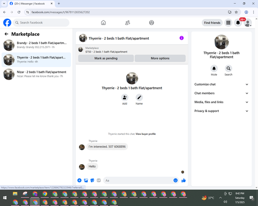Expand the Chat members section
The width and height of the screenshot is (258, 206).
pos(221,93)
